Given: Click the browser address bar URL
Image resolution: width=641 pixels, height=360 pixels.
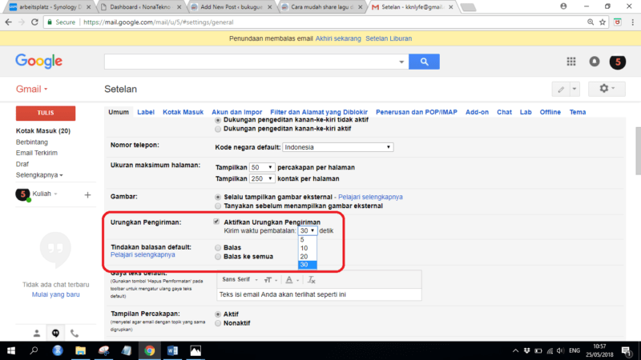Looking at the screenshot, I should point(158,22).
